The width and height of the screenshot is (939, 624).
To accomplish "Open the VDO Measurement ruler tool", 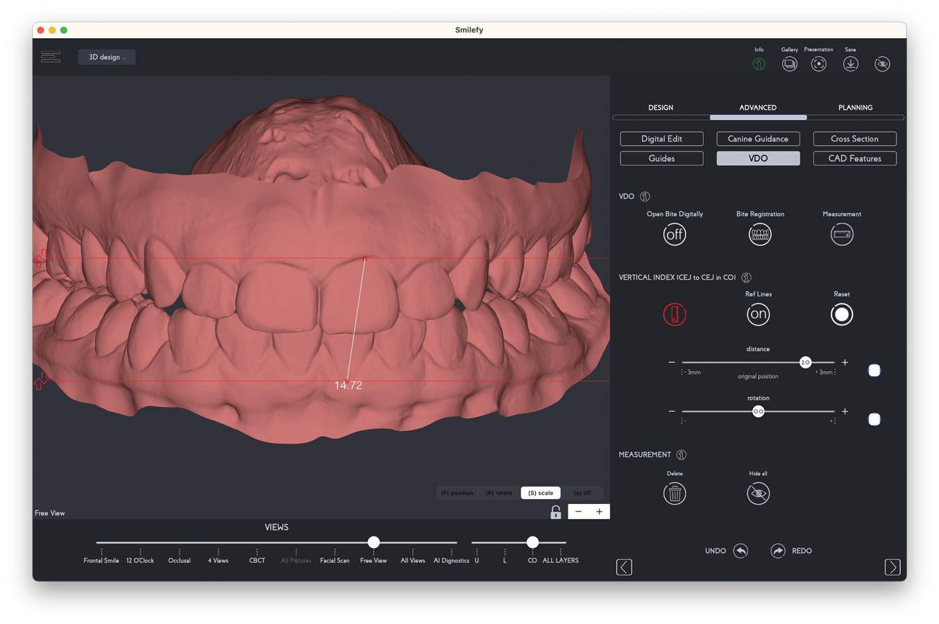I will [841, 235].
